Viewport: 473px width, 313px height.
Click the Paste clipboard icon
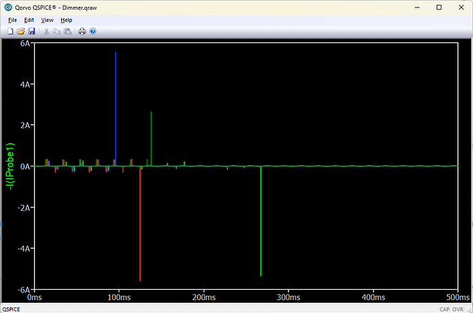click(67, 32)
